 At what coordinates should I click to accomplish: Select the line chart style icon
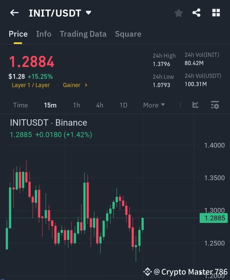pyautogui.click(x=195, y=105)
